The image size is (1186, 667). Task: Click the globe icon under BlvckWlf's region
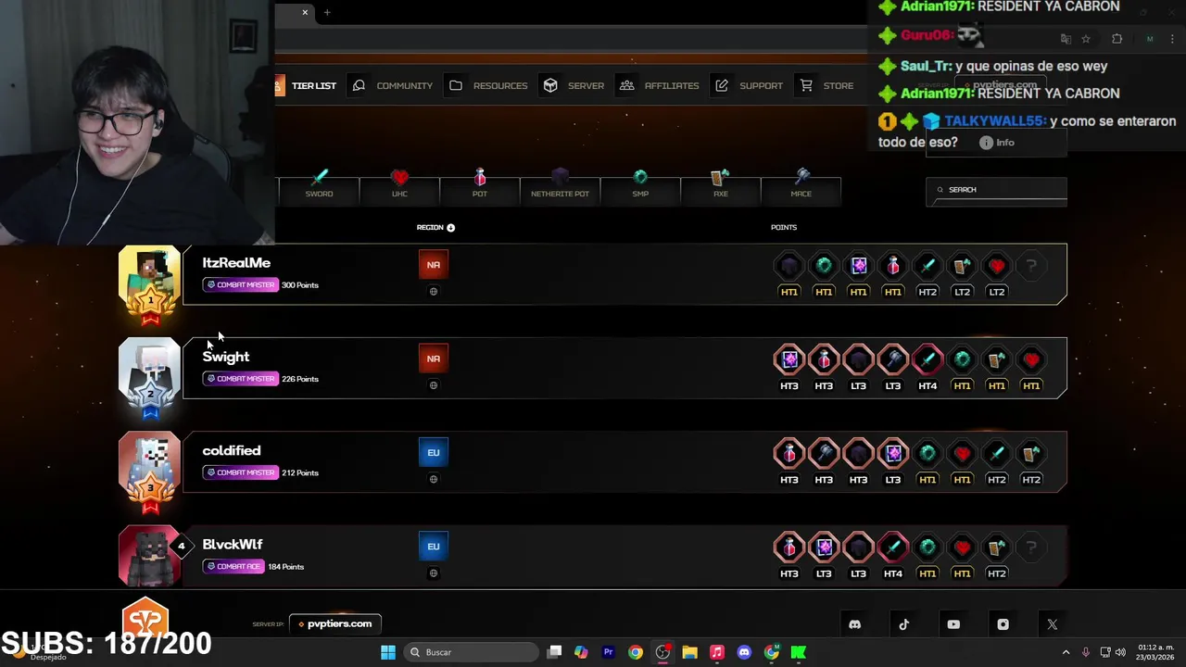[433, 573]
